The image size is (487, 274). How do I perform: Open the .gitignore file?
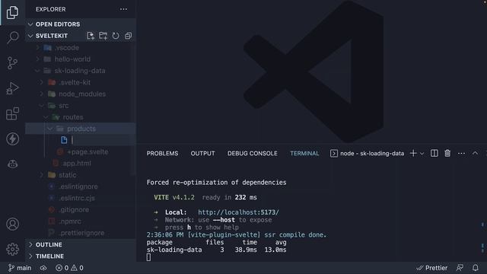pos(81,210)
